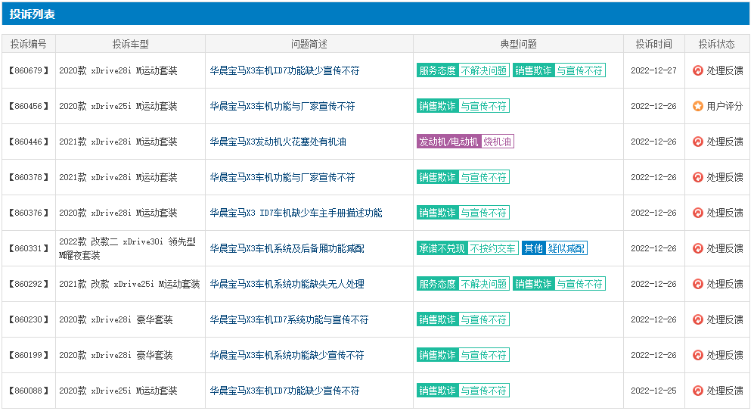Click 销售欺诈 与宣传不符 tag in row 860292
This screenshot has height=411, width=754.
click(x=559, y=285)
